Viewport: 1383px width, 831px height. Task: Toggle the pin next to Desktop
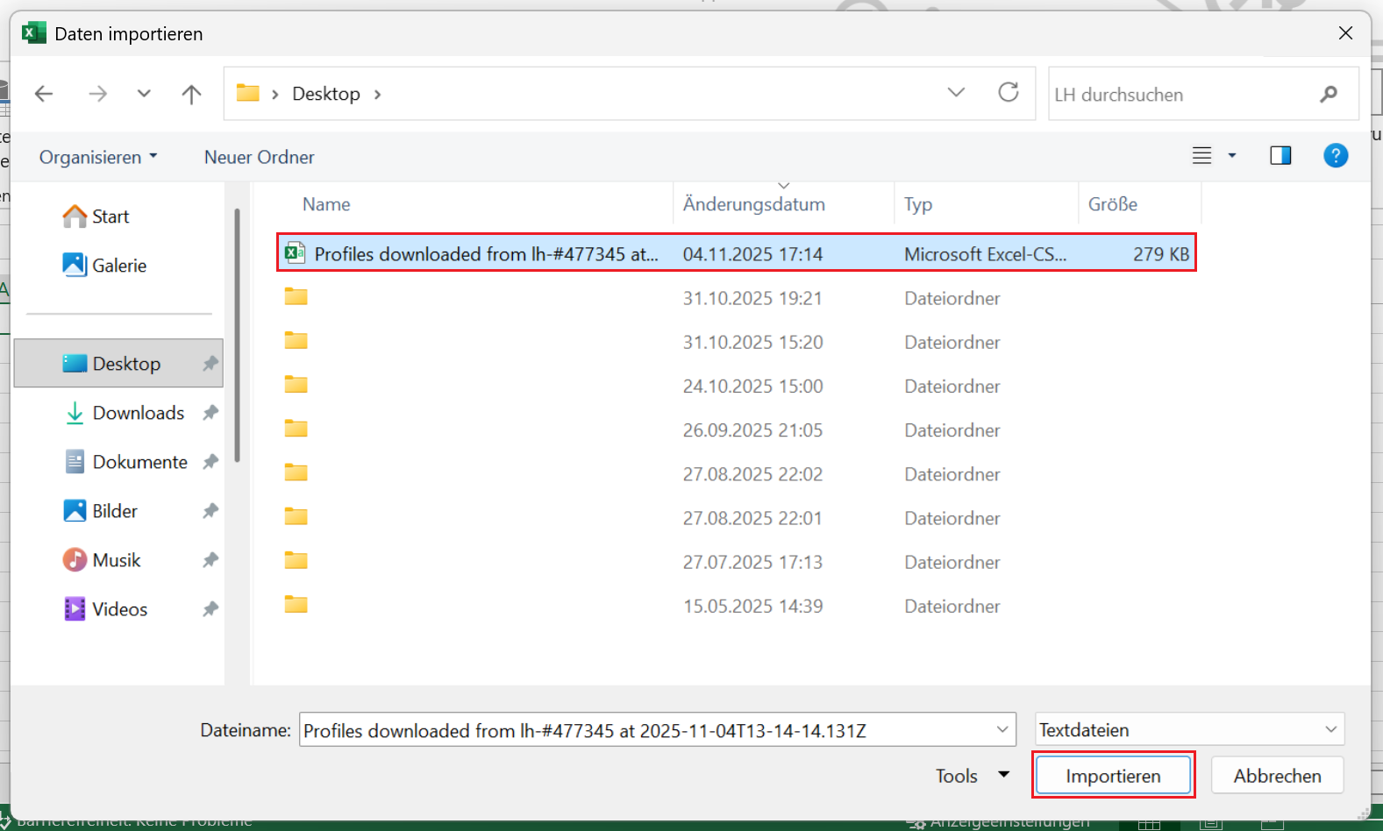click(x=210, y=364)
